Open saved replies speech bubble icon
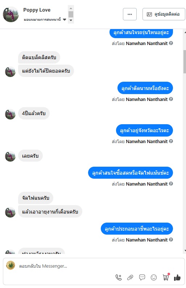Image resolution: width=186 pixels, height=288 pixels. [x=142, y=277]
